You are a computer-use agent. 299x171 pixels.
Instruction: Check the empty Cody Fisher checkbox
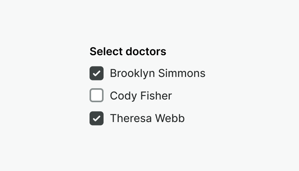[97, 96]
